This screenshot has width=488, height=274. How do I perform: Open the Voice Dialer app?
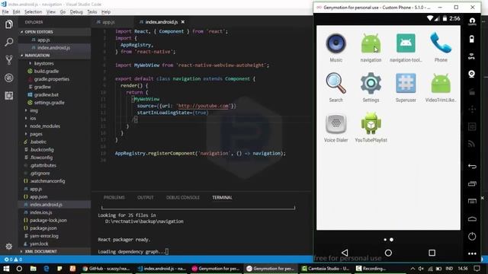pos(335,128)
